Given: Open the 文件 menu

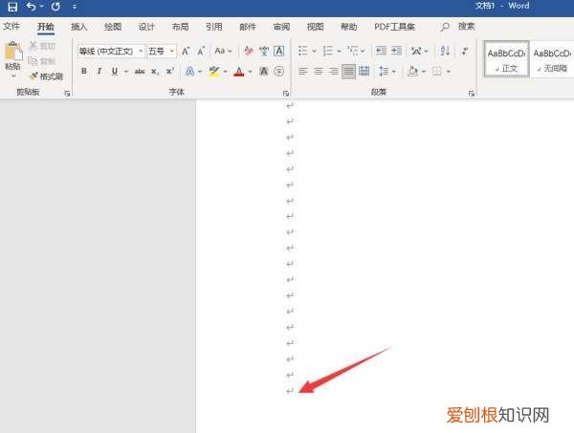Looking at the screenshot, I should [x=11, y=27].
